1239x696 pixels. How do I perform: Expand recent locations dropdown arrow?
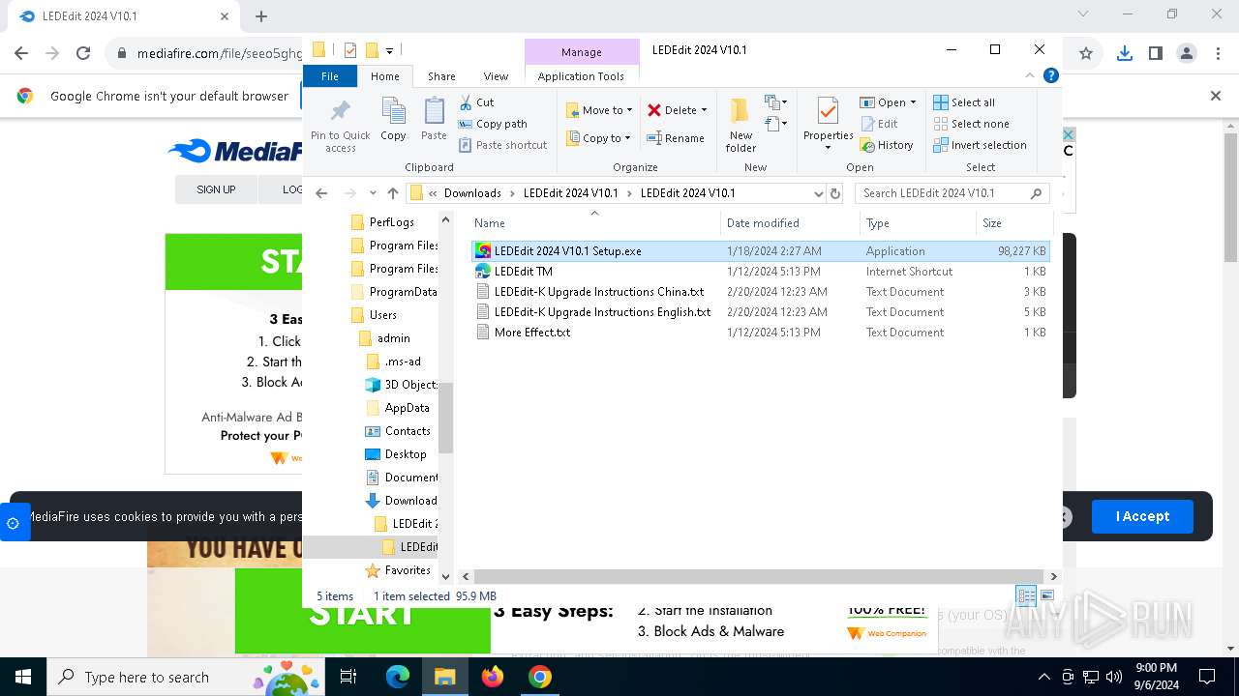[x=373, y=193]
